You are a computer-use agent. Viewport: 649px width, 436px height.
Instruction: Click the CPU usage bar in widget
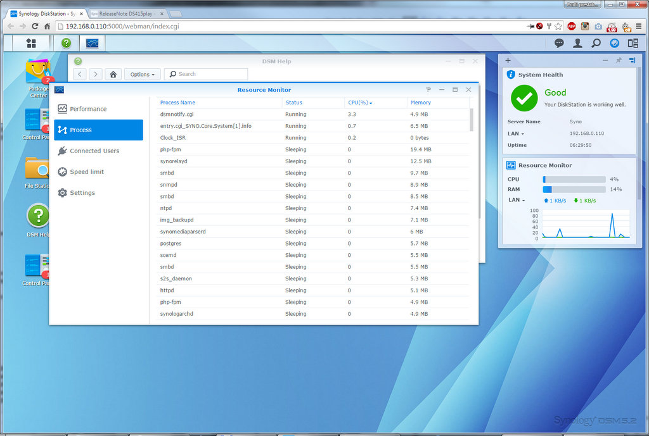574,179
